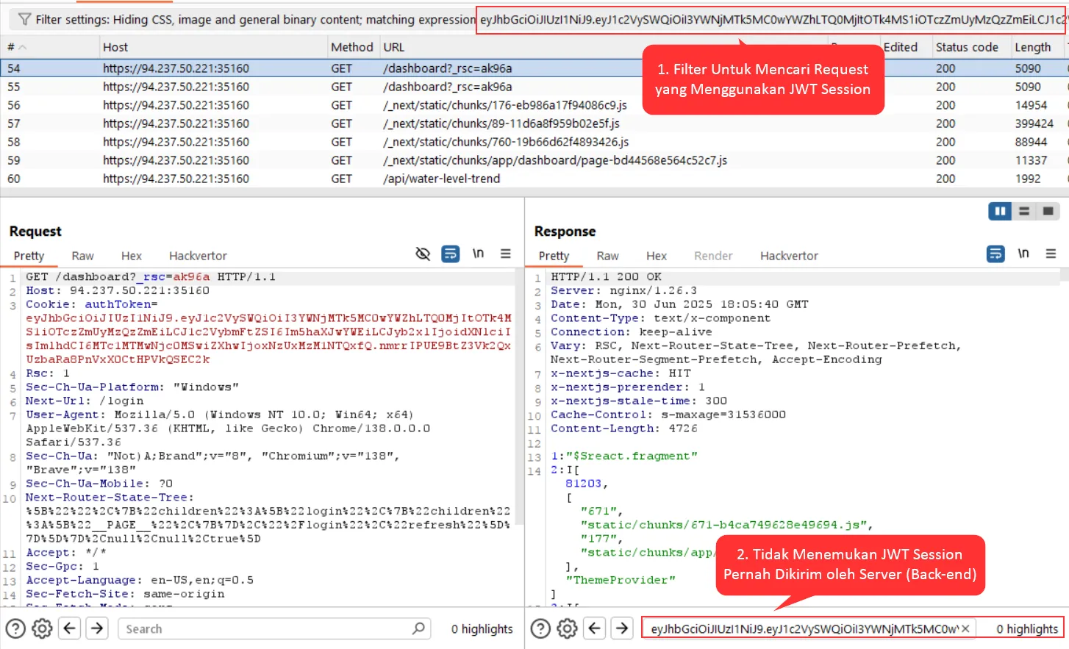Click status code 200 in row 60
Image resolution: width=1069 pixels, height=649 pixels.
945,179
